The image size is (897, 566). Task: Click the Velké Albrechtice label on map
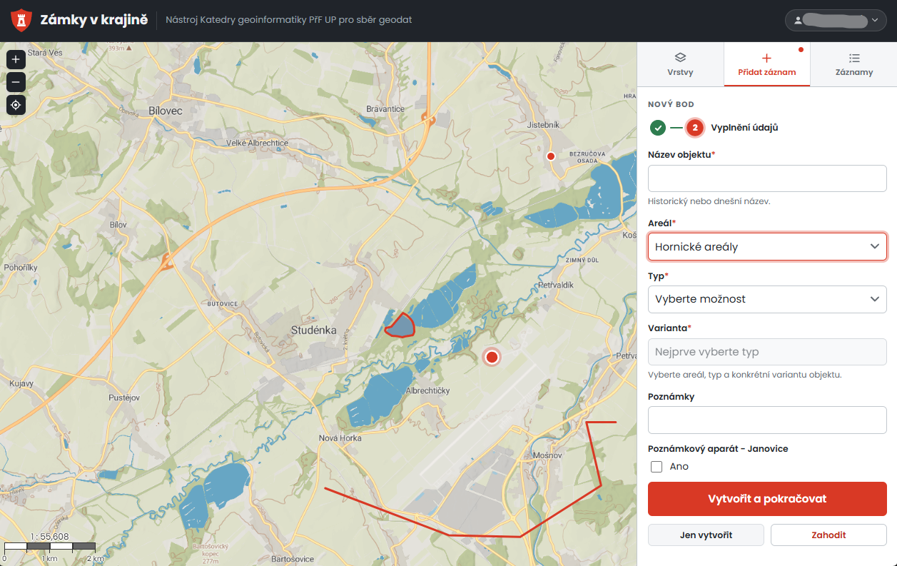coord(257,143)
